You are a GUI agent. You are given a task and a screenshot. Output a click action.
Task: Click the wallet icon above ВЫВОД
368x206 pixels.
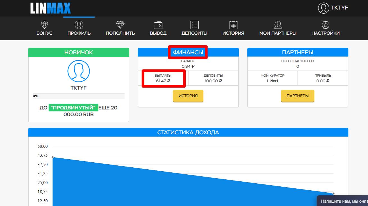[158, 25]
